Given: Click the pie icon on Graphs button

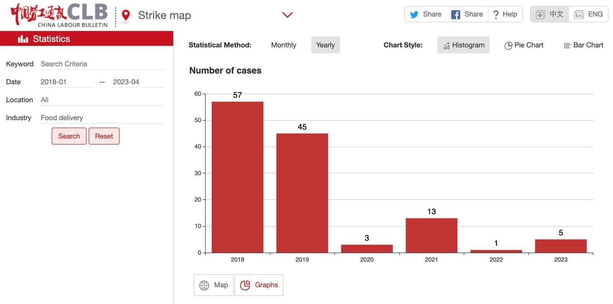Looking at the screenshot, I should 245,285.
